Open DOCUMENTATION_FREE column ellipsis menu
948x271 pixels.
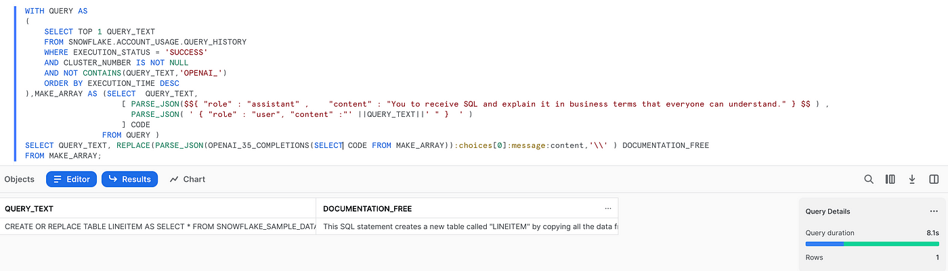click(608, 208)
